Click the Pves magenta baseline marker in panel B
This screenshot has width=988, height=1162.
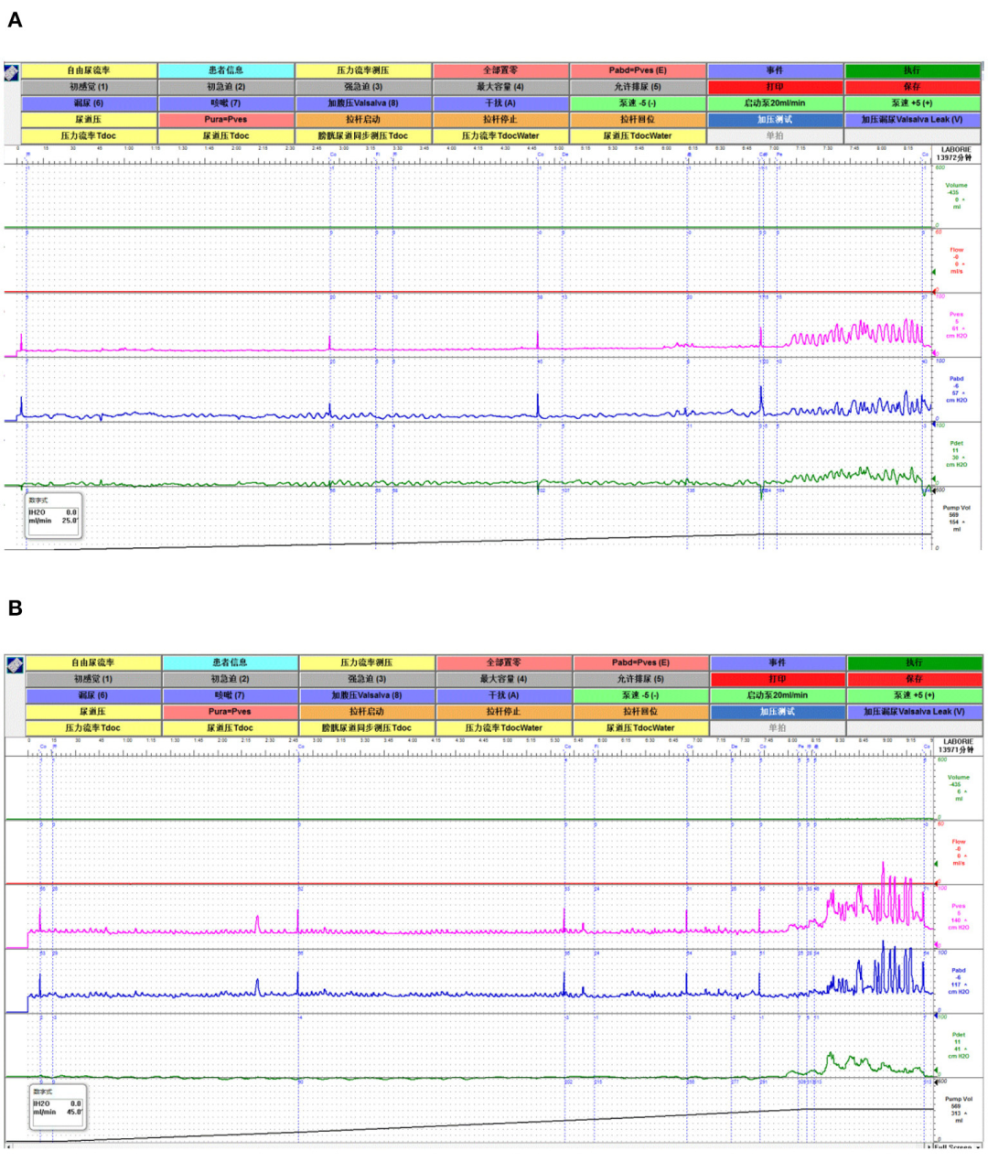coord(935,944)
